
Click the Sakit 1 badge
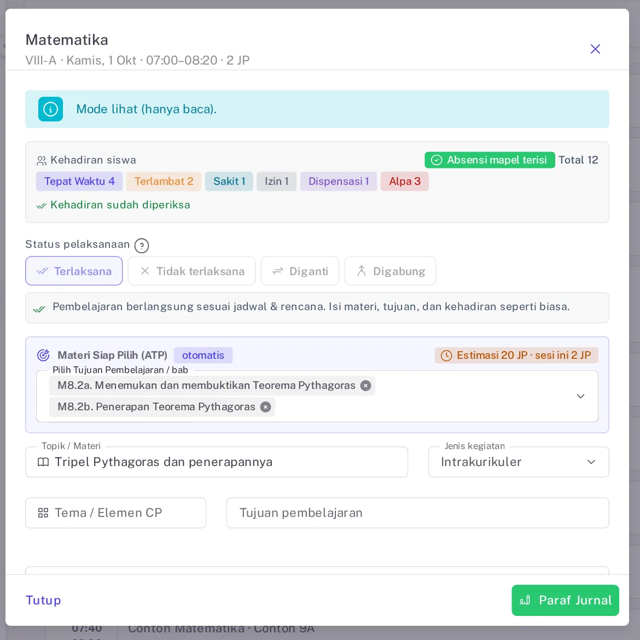[x=229, y=182]
